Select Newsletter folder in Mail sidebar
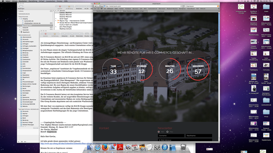 point(26,75)
